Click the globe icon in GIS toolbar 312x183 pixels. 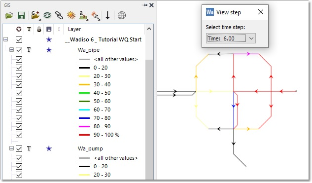click(122, 15)
